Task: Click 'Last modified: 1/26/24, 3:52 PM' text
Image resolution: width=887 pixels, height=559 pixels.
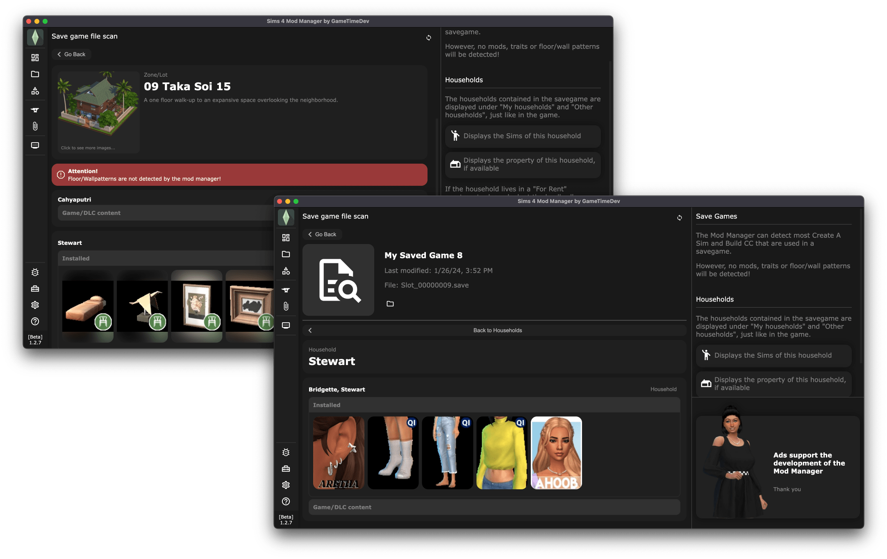Action: [x=438, y=270]
